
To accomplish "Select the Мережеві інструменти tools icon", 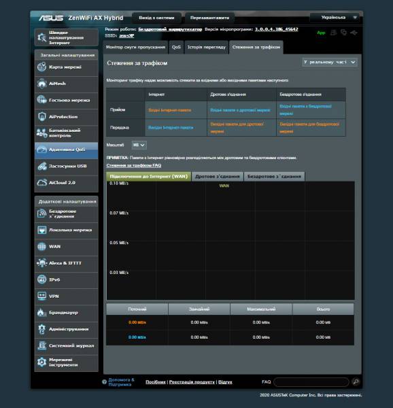I will coord(41,362).
